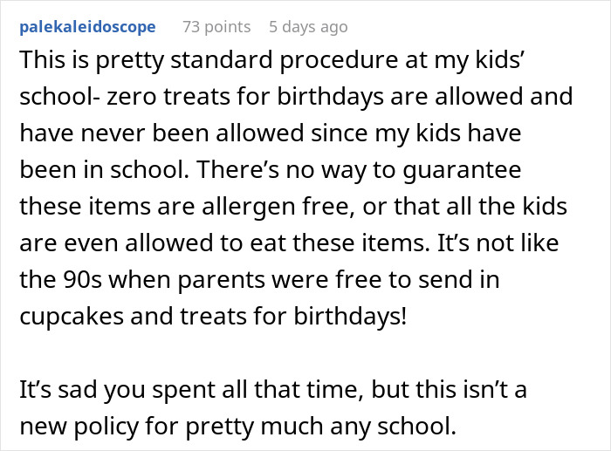Click the 73 points score

point(216,27)
